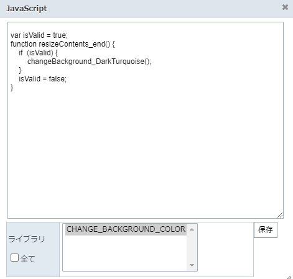Click the 保存 save button
The image size is (293, 279).
(266, 230)
